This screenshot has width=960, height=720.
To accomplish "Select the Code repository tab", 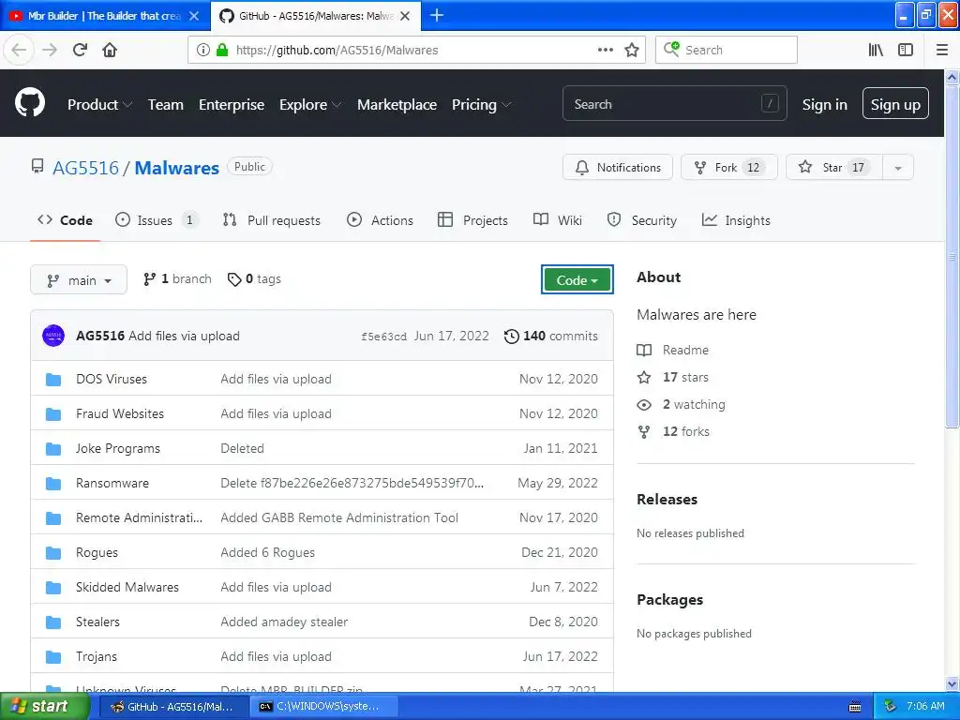I will tap(65, 220).
